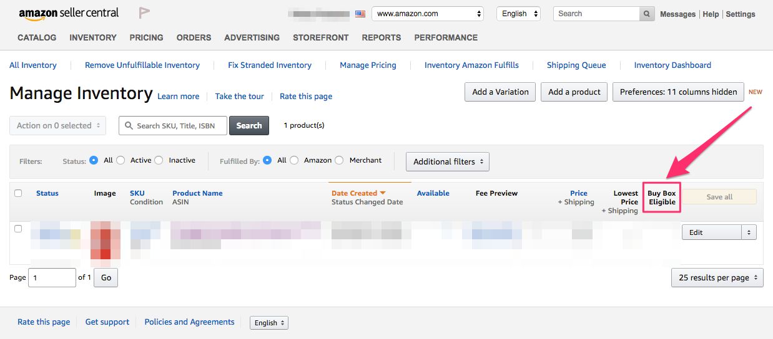Open the Action on 0 selected dropdown
Screen dimensions: 773x339
click(57, 125)
